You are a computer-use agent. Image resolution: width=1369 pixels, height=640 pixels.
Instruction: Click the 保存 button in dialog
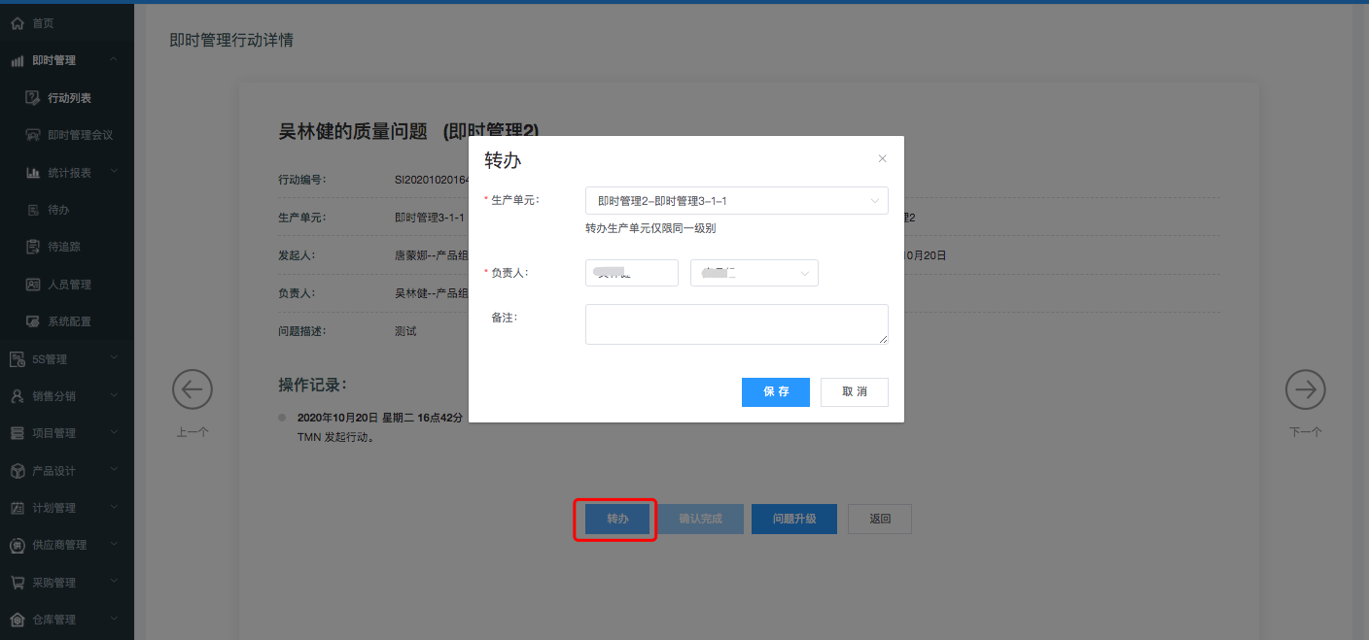click(775, 392)
